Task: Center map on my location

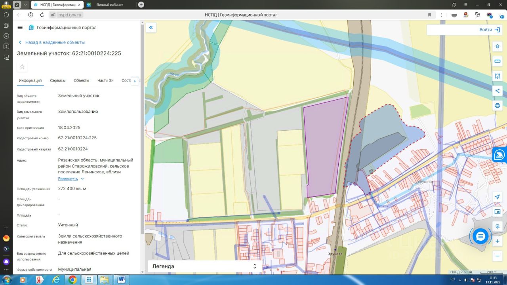Action: (x=497, y=197)
